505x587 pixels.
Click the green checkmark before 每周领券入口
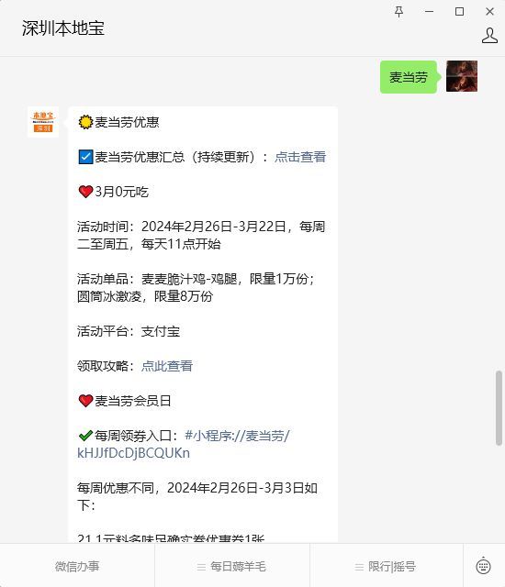click(x=85, y=436)
